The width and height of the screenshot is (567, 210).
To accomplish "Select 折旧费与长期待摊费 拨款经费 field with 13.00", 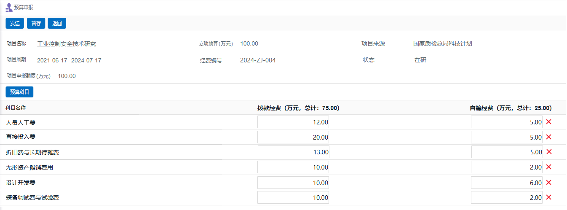I will tap(293, 152).
